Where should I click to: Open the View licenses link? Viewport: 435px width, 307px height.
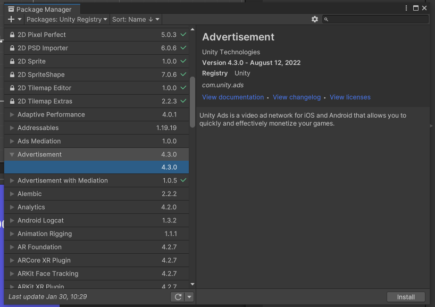[350, 97]
